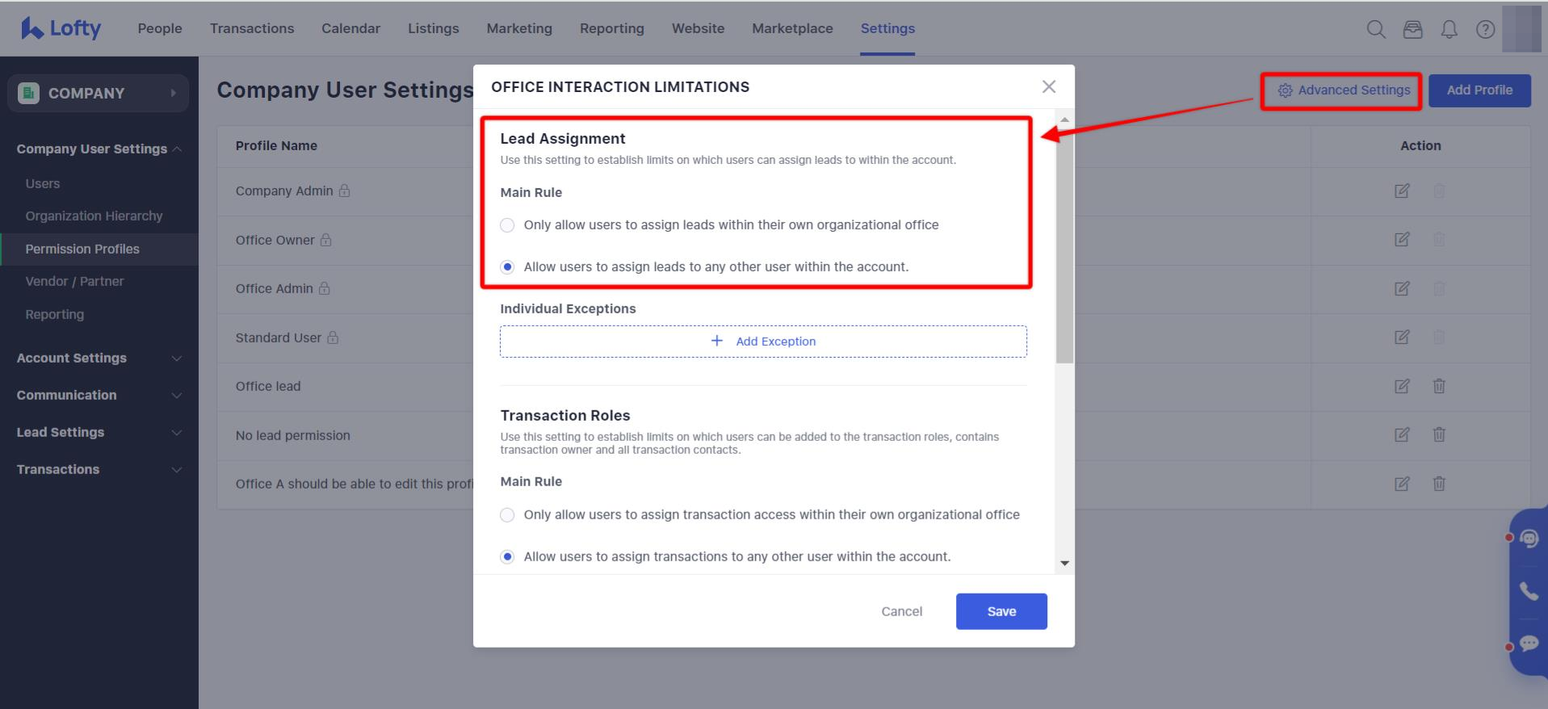Open the notifications bell icon
Screen dimensions: 1548x709
click(1449, 30)
